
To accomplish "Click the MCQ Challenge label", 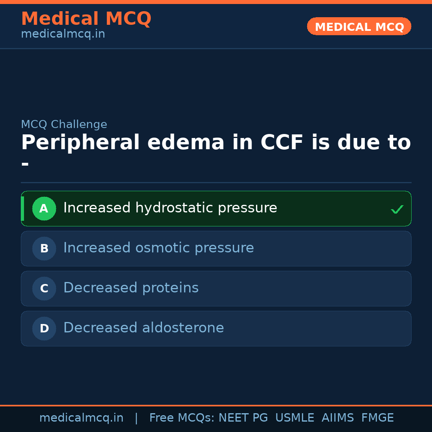I will click(x=64, y=124).
